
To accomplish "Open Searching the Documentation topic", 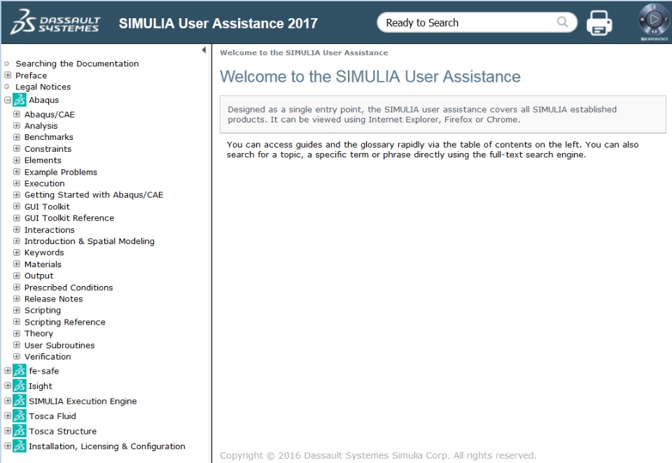I will coord(77,64).
